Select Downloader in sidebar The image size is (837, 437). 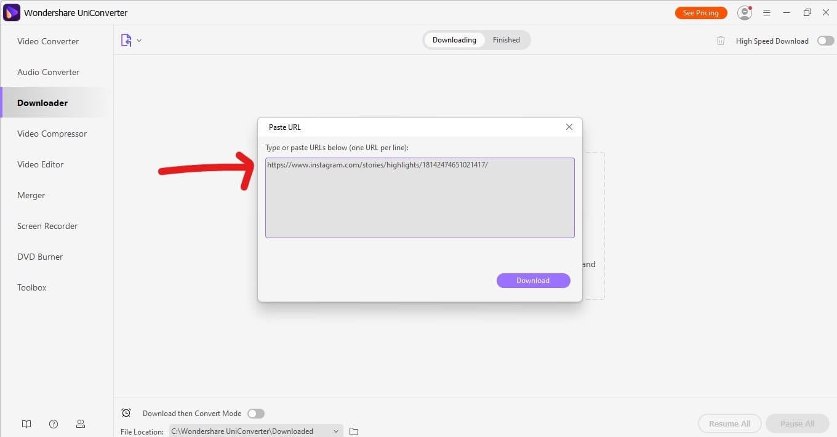tap(42, 103)
